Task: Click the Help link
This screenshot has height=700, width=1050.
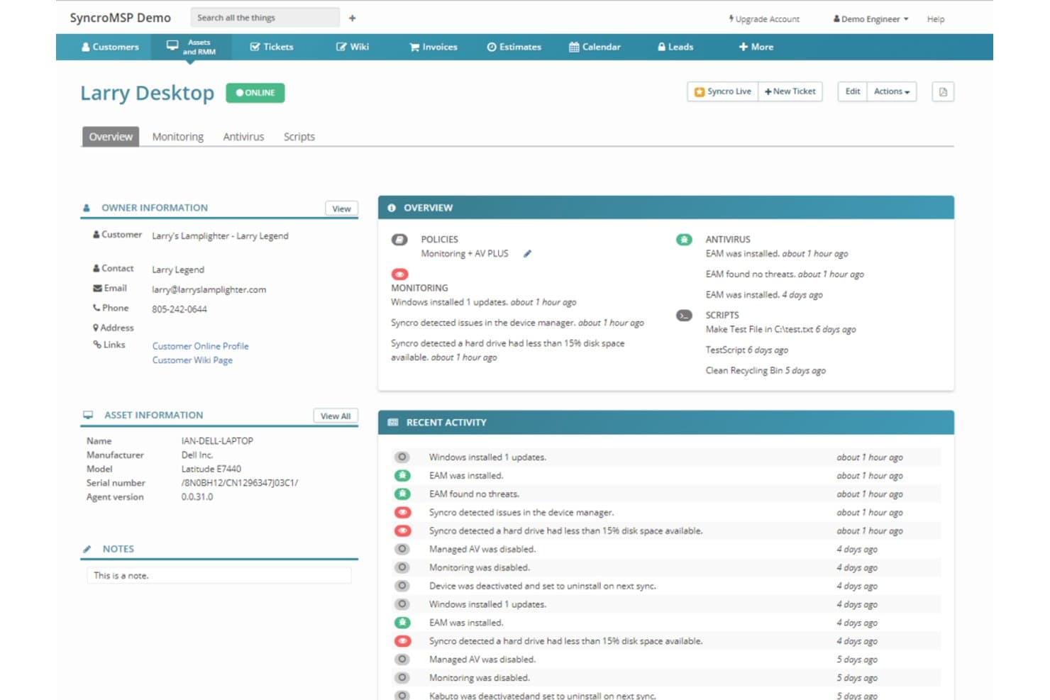Action: 936,19
